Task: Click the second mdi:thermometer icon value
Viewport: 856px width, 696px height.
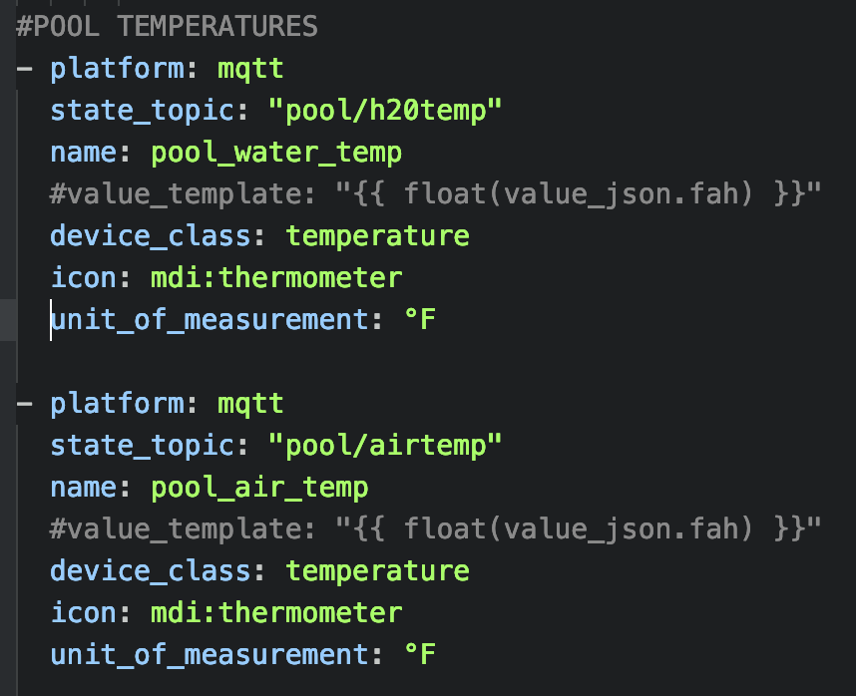Action: pos(276,612)
